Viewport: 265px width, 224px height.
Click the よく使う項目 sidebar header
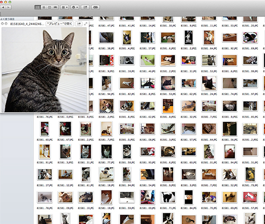pos(7,19)
